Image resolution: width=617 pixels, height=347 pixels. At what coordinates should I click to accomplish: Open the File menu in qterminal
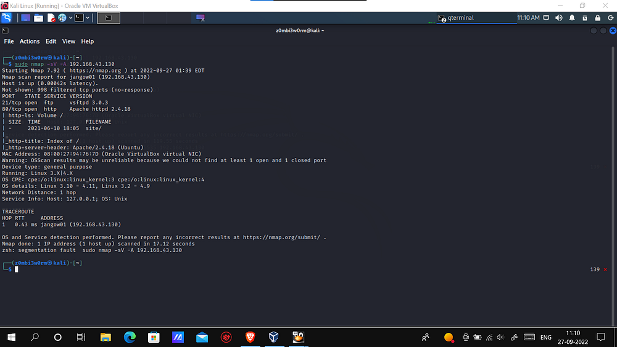[9, 41]
